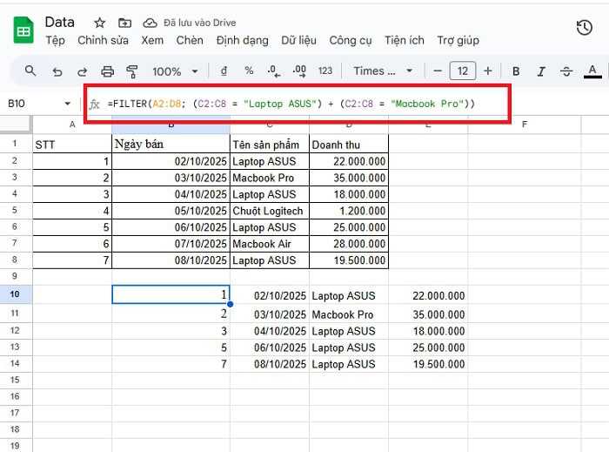Open the text color picker

click(593, 71)
